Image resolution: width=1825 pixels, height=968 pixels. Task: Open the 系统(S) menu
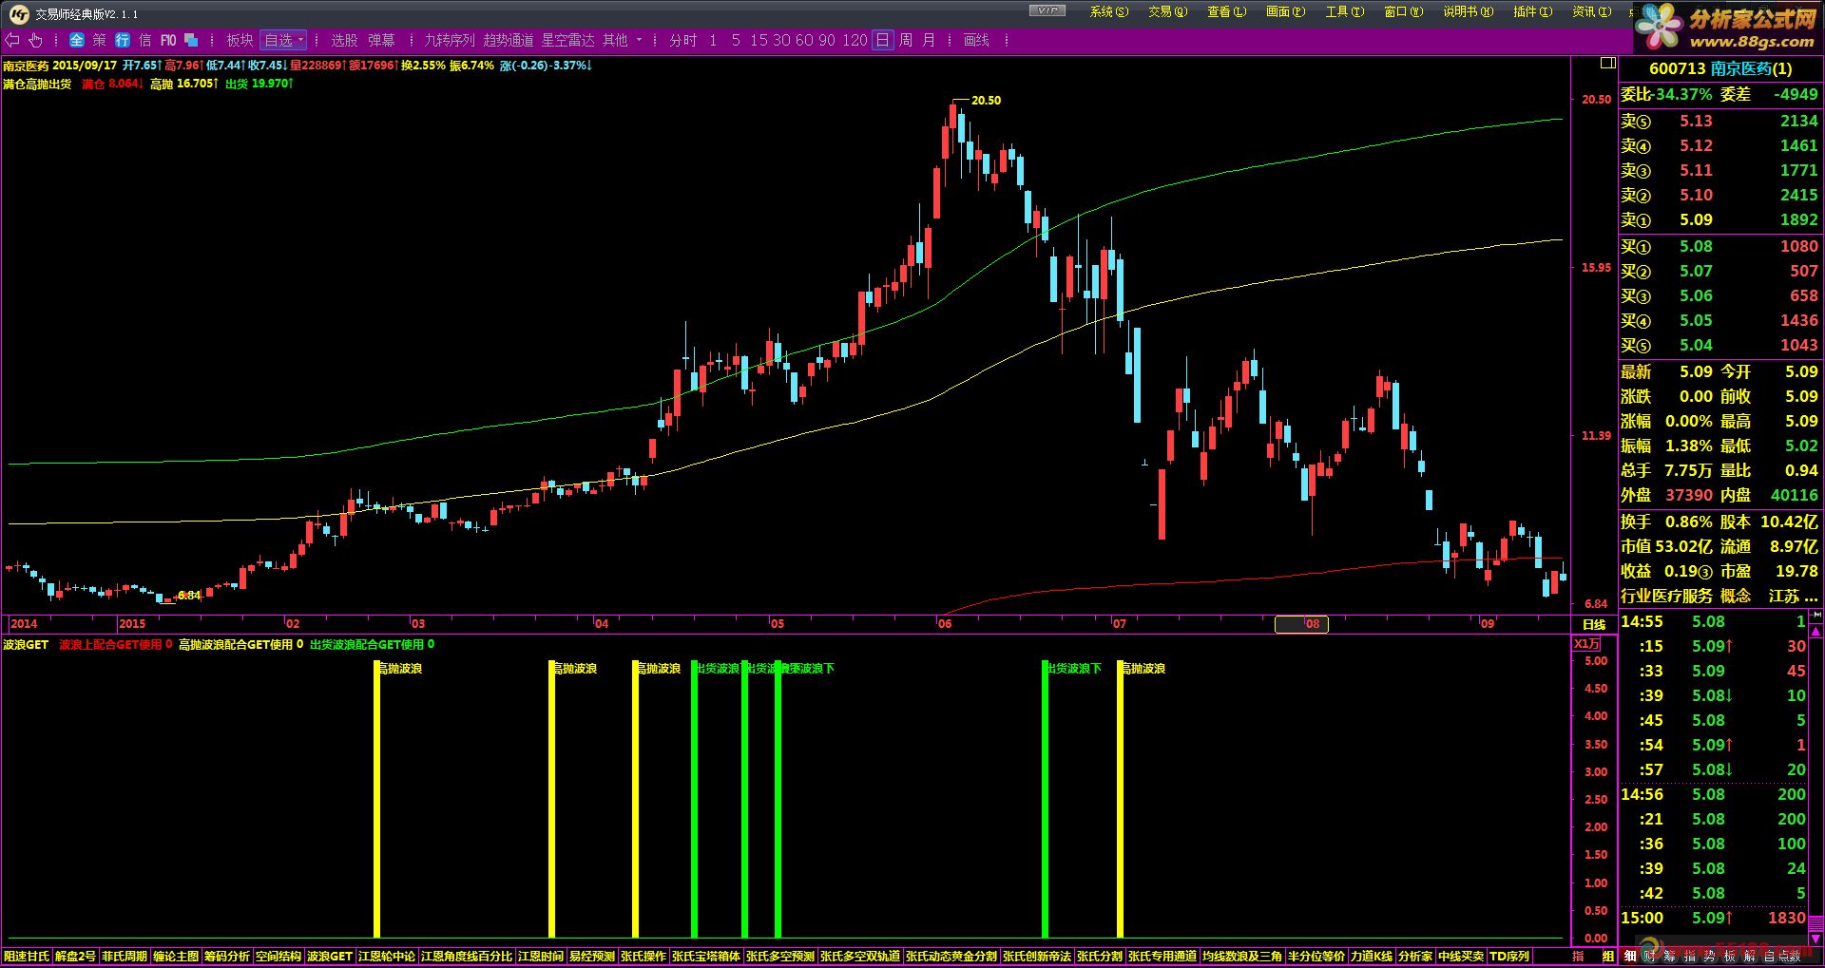1109,11
